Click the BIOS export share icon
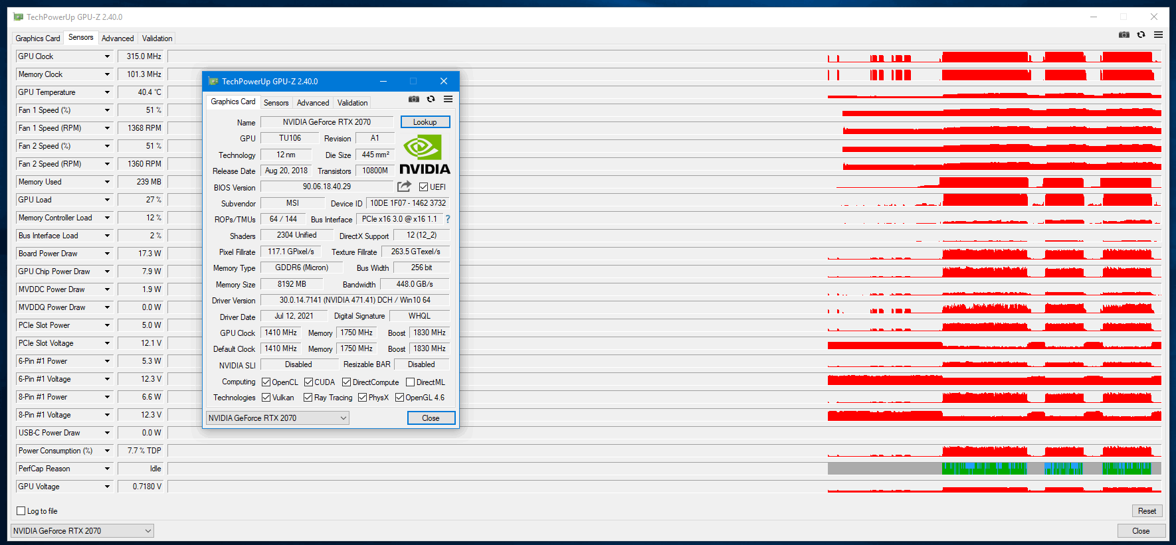Image resolution: width=1176 pixels, height=545 pixels. coord(404,187)
